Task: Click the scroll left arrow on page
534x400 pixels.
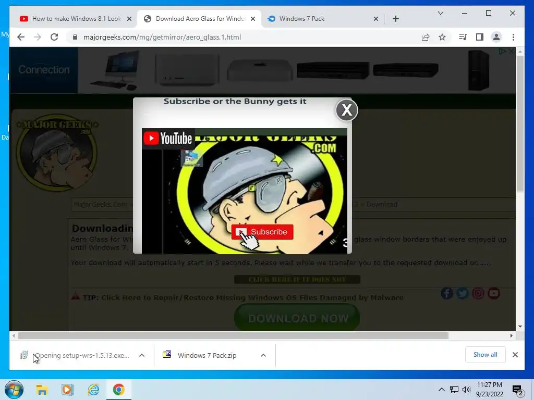Action: (x=14, y=336)
